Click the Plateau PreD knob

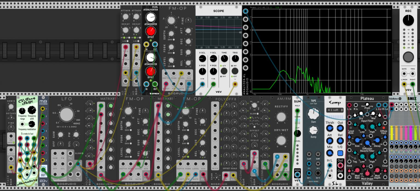pos(367,105)
